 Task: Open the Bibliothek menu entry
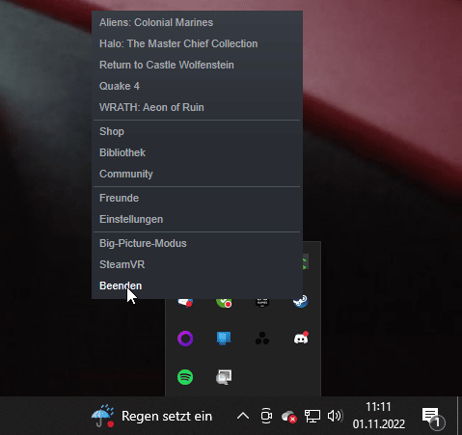122,152
